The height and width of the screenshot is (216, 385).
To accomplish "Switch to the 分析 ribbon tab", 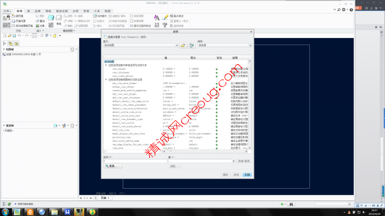I will point(76,11).
